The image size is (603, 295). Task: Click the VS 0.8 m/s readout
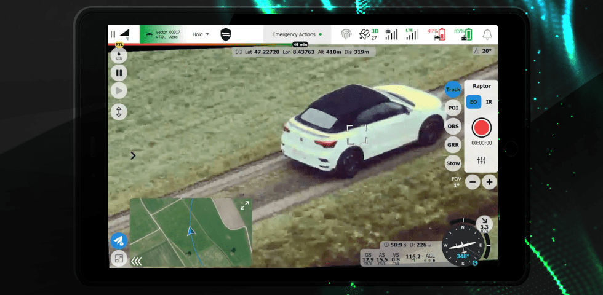tap(395, 258)
